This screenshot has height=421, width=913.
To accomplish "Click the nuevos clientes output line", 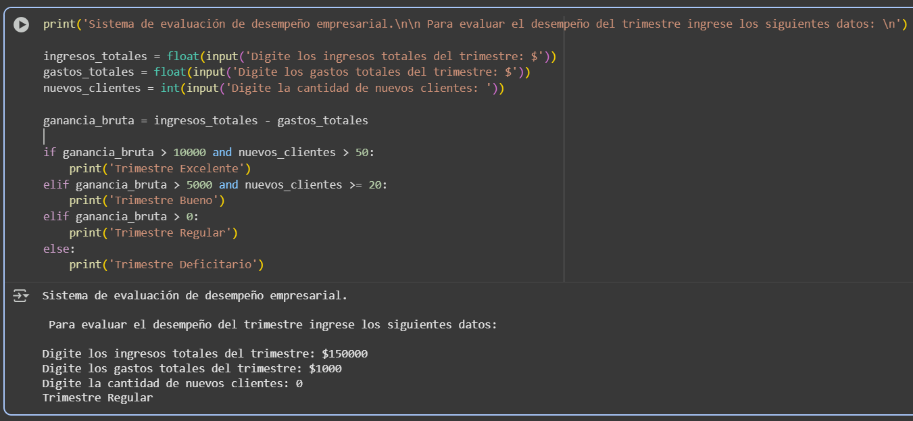I will click(x=172, y=384).
